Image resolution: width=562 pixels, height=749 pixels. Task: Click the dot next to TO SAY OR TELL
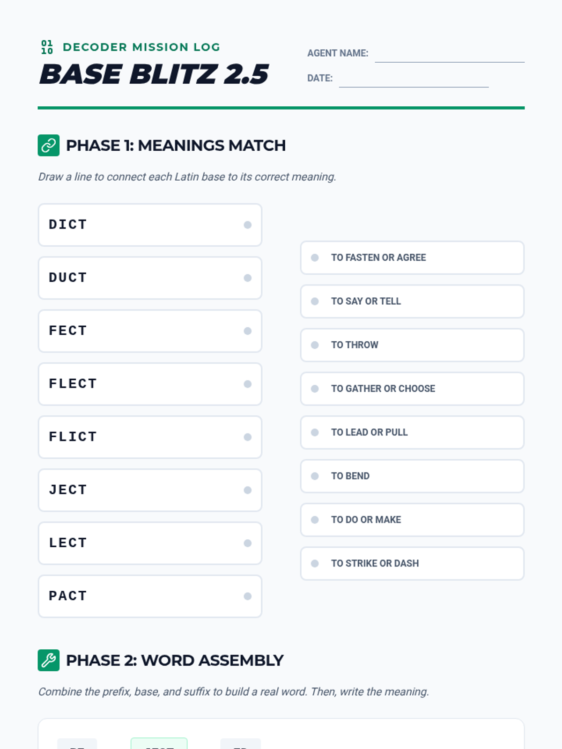(x=315, y=301)
